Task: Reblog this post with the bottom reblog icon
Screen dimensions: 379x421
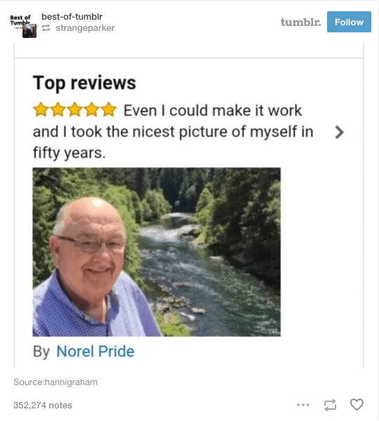Action: coord(330,405)
